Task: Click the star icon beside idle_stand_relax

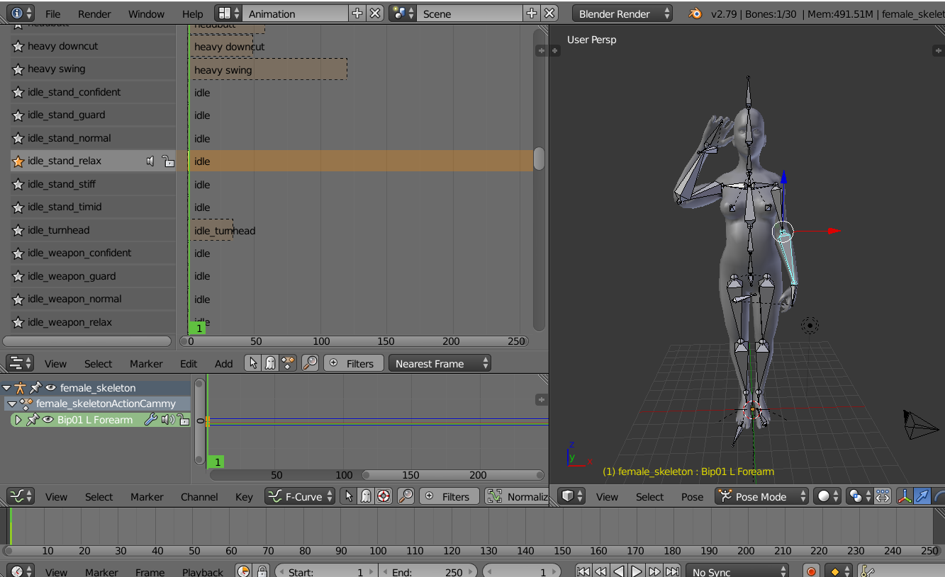Action: (18, 161)
